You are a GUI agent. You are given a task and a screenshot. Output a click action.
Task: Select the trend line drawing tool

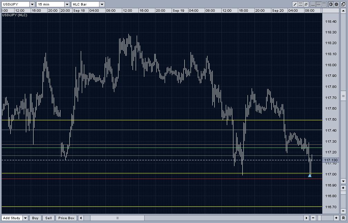[295, 4]
